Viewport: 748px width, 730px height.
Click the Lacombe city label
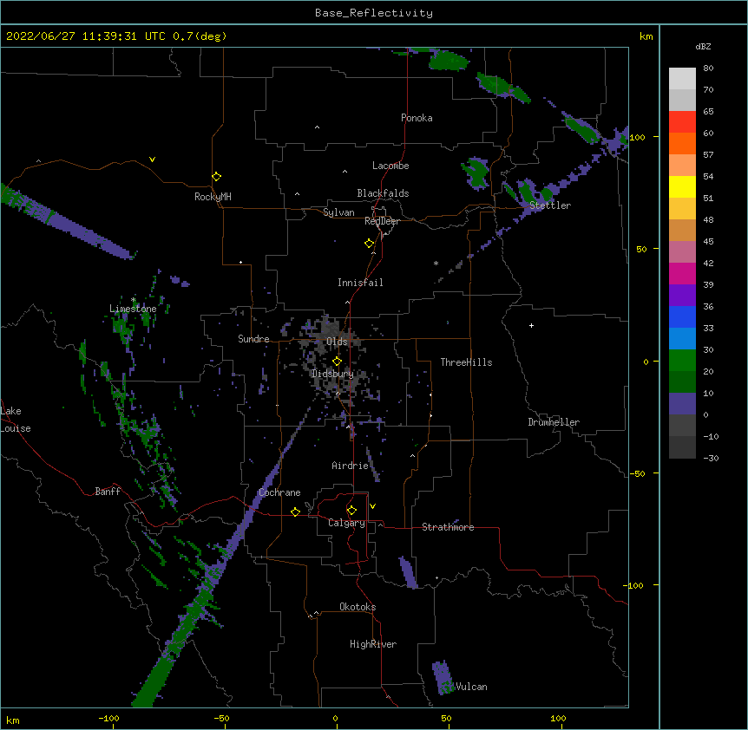(x=390, y=166)
